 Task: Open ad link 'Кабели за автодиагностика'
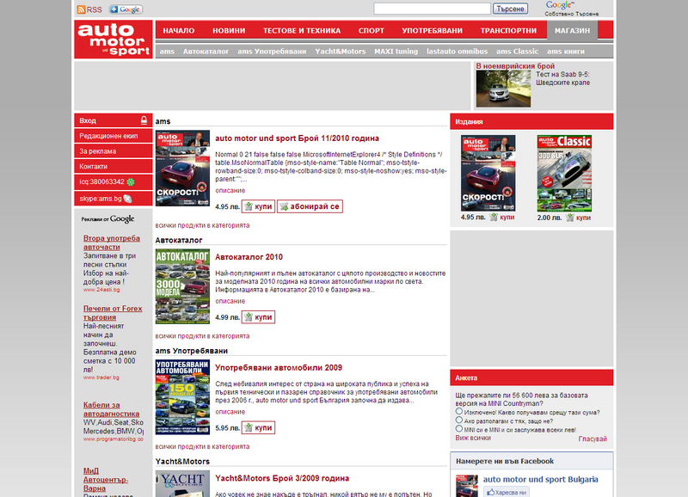(112, 409)
